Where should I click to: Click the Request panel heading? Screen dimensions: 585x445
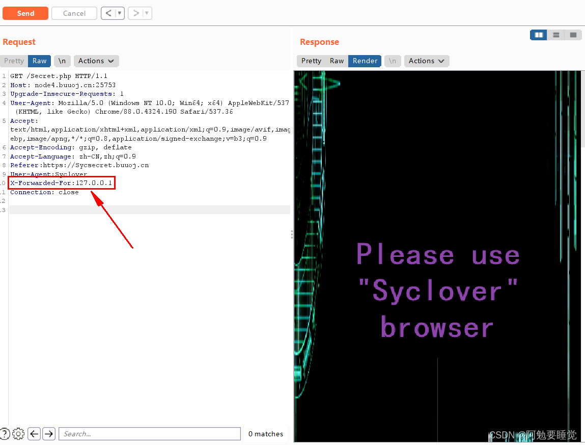(19, 42)
